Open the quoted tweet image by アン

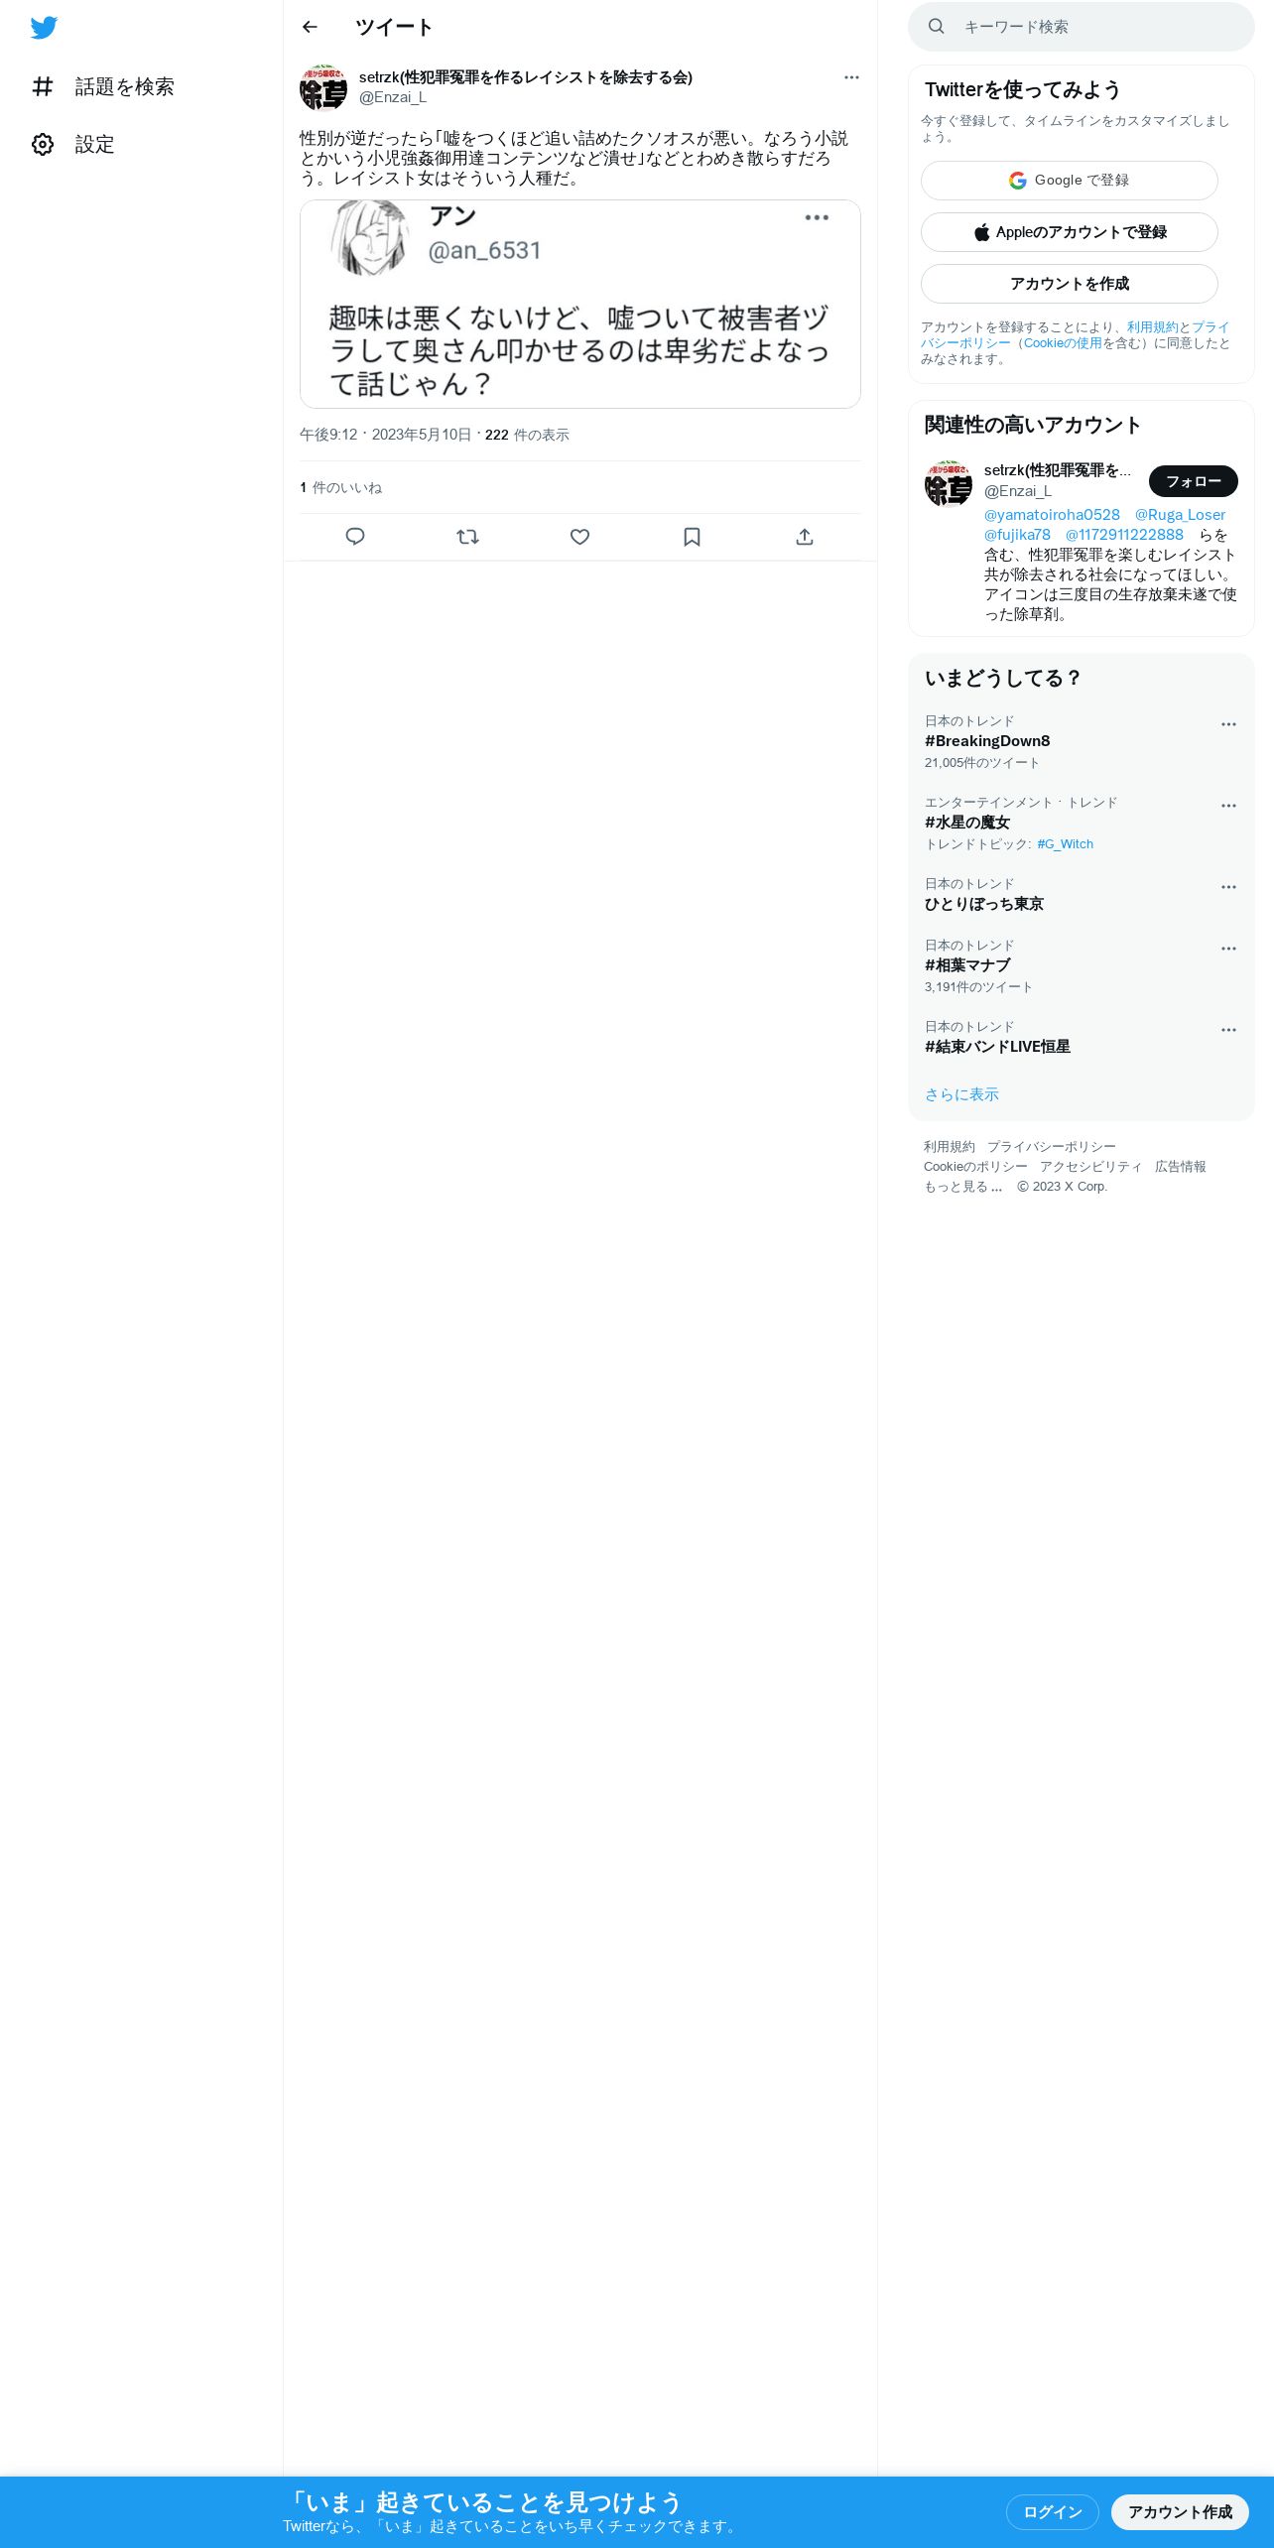click(x=579, y=304)
